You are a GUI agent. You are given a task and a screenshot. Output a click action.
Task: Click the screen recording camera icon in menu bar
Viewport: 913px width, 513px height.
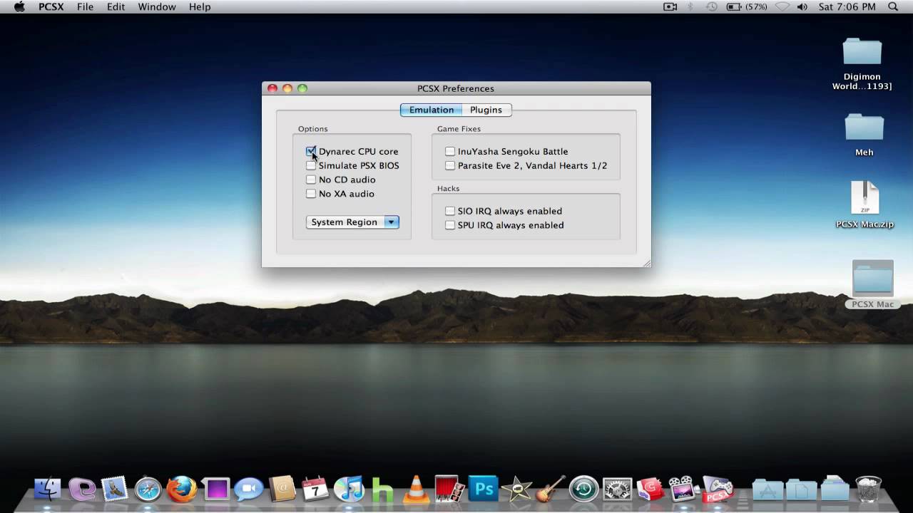(670, 6)
